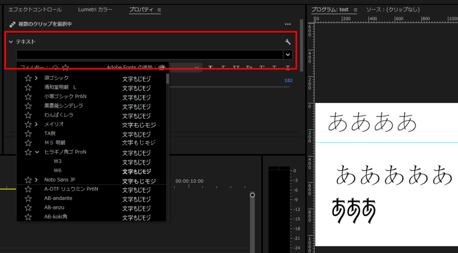Click the Adobe Fonts Creative Cloud icon
The image size is (458, 253).
[161, 68]
